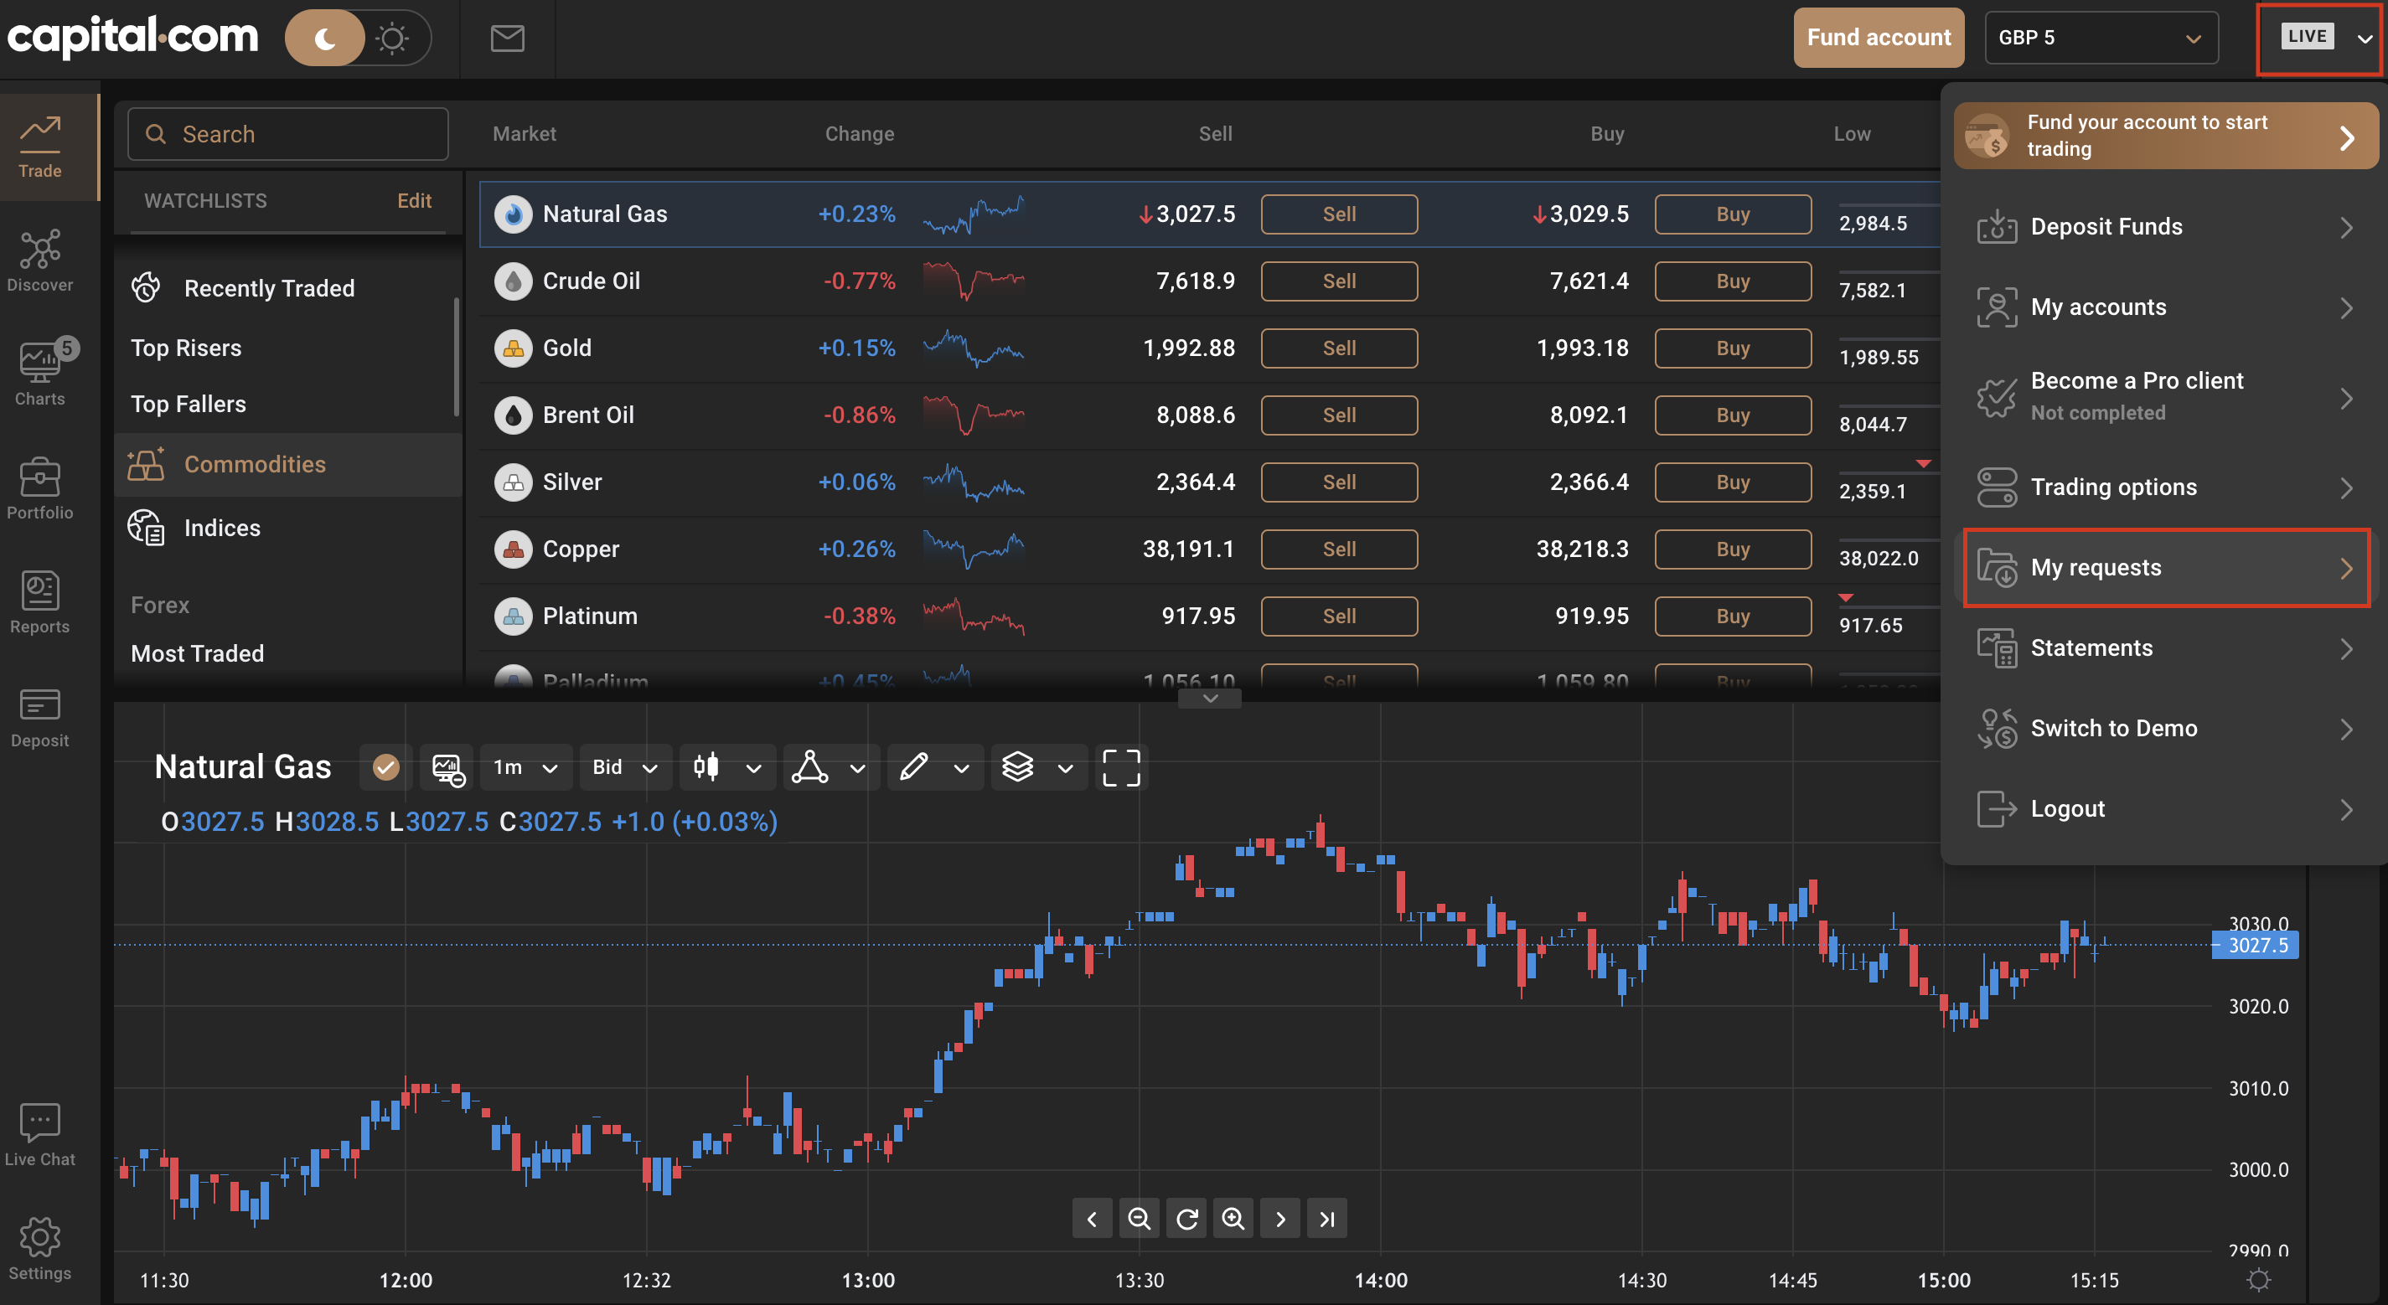Click the Recently Traded clock icon
Screen dimensions: 2388x1305
point(146,287)
